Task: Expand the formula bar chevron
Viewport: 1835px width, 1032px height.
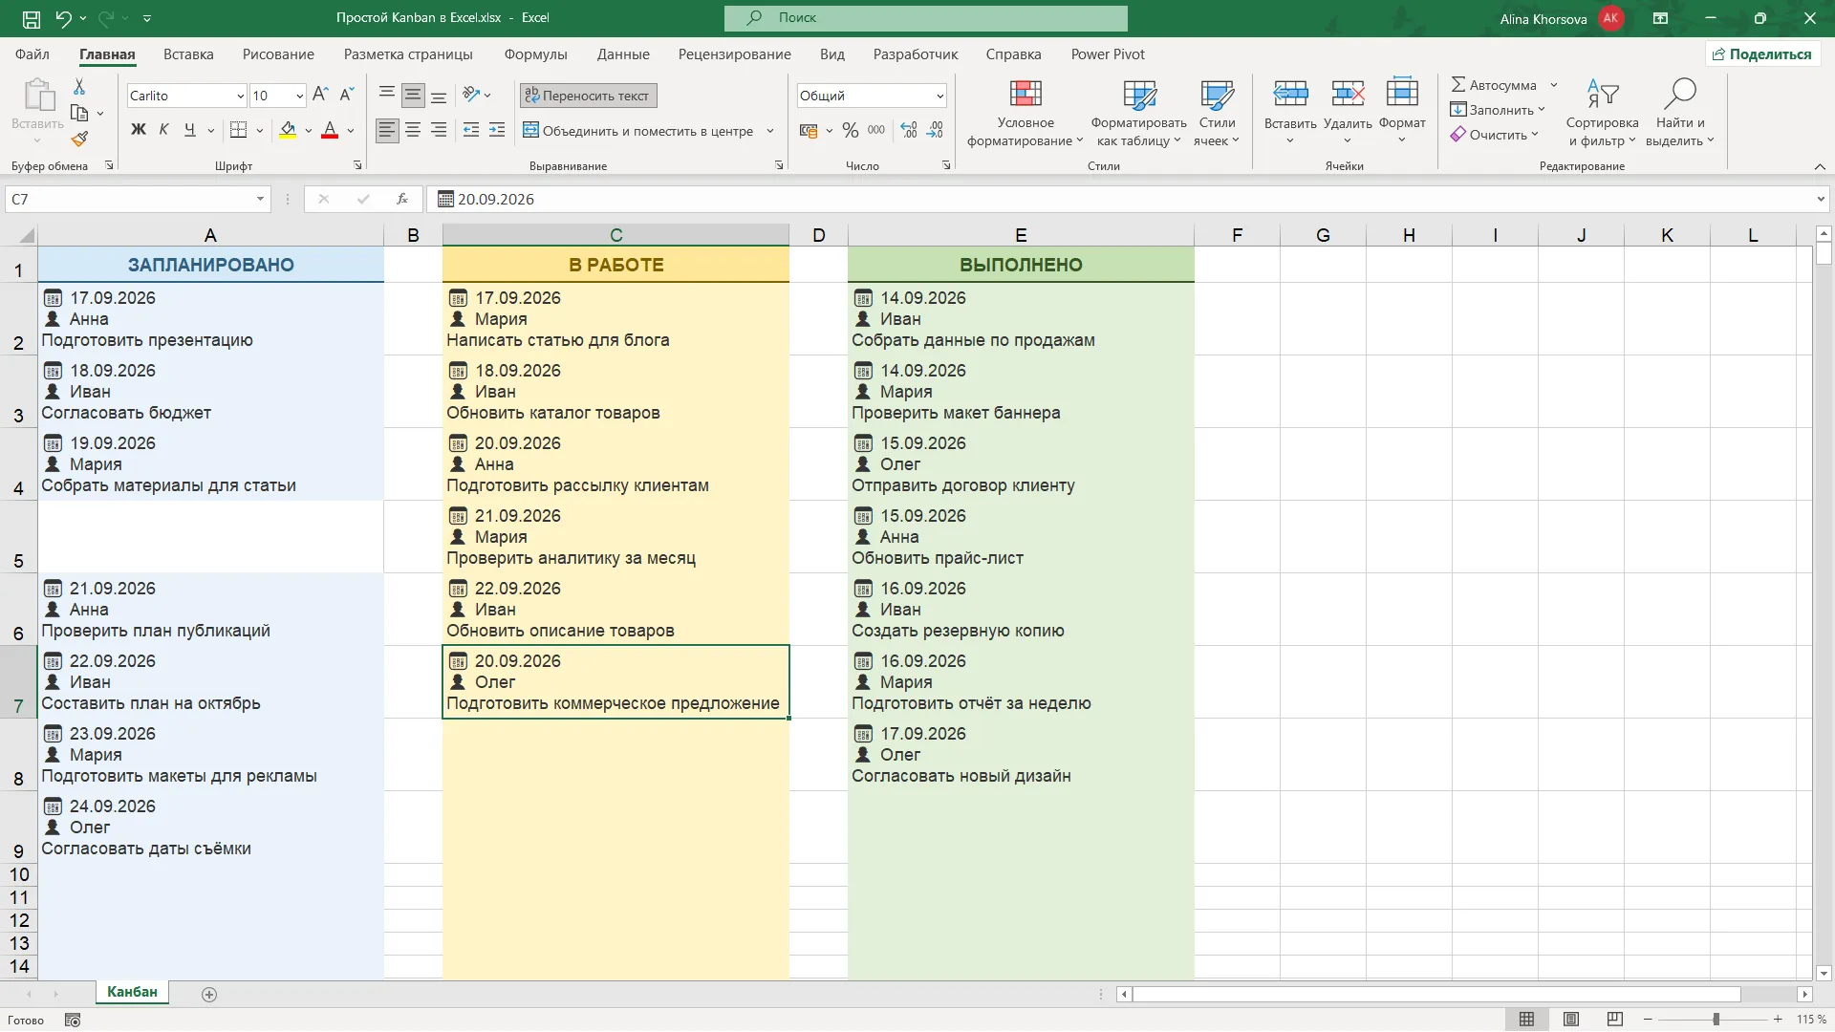Action: [x=1821, y=199]
